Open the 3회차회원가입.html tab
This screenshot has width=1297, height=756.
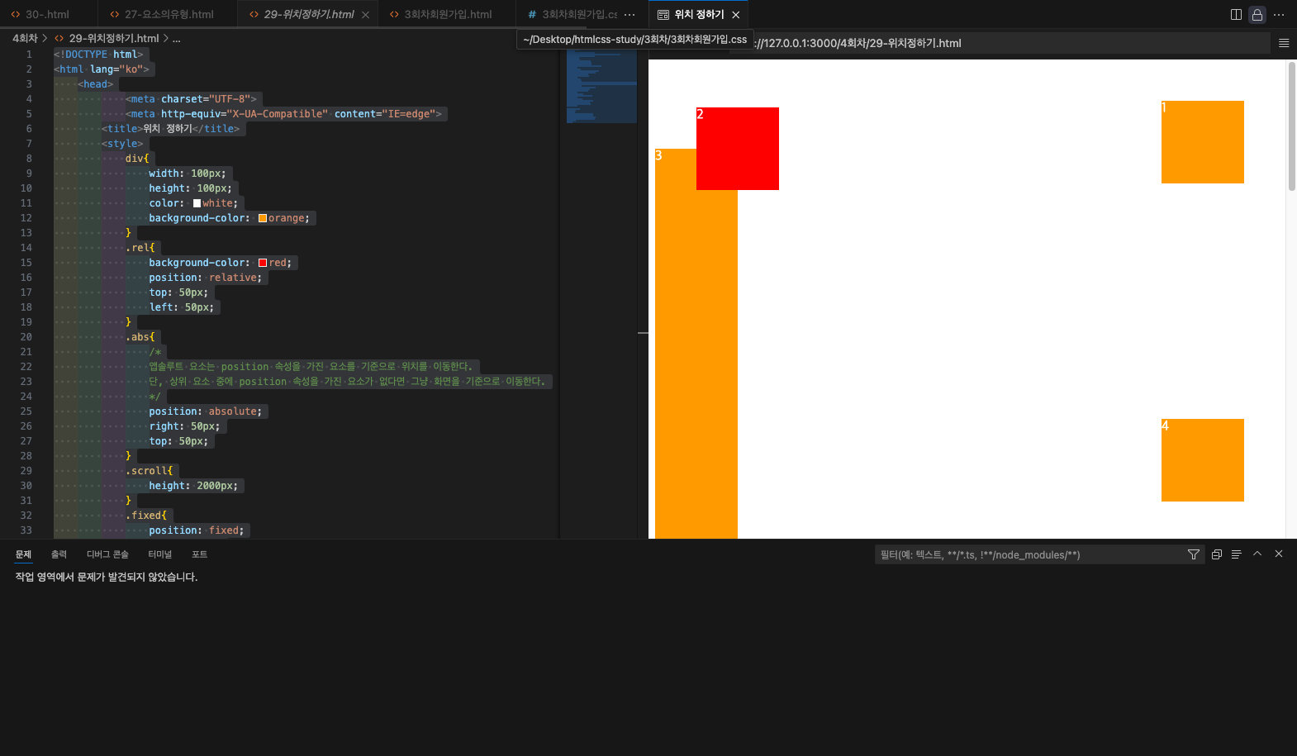pos(448,15)
